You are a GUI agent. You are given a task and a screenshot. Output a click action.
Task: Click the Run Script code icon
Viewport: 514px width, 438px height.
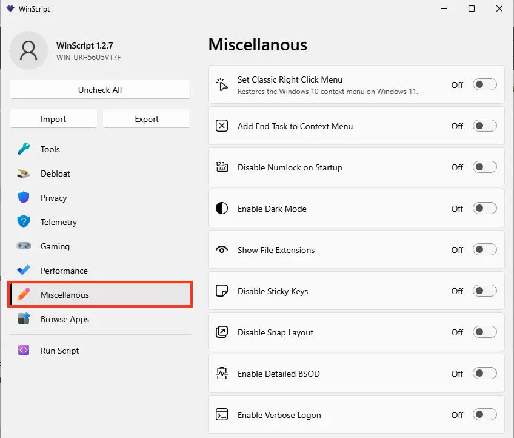click(24, 351)
